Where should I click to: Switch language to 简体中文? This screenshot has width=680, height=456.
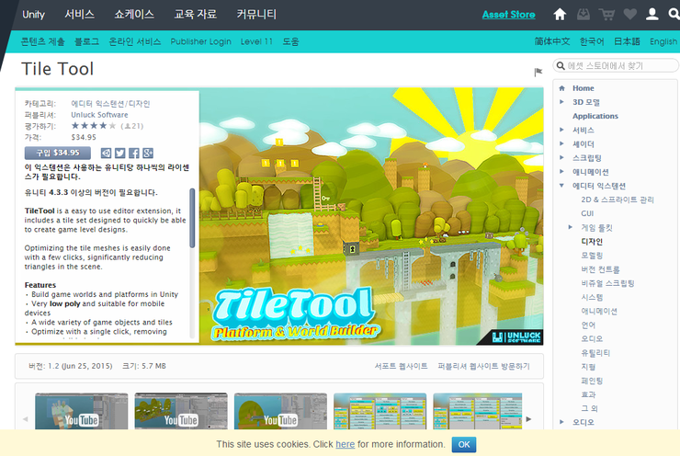point(552,41)
